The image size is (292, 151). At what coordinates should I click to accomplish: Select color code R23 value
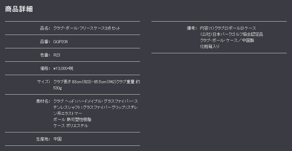[57, 55]
